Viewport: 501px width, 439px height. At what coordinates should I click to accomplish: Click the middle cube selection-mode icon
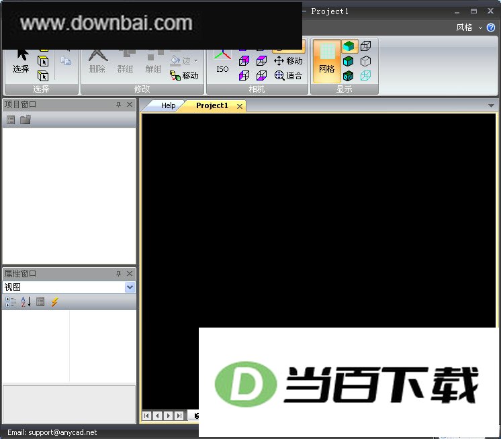[43, 61]
